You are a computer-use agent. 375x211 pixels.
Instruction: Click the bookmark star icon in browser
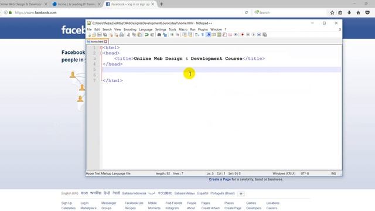click(332, 13)
